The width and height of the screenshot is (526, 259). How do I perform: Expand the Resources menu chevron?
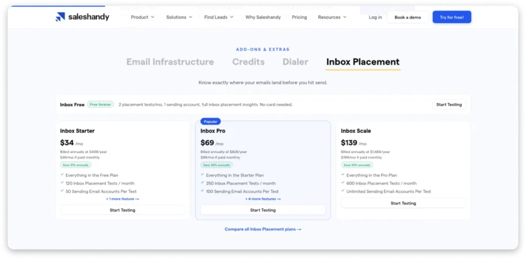pyautogui.click(x=345, y=17)
